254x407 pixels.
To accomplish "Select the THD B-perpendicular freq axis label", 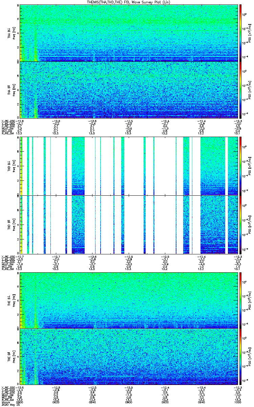I will point(15,166).
